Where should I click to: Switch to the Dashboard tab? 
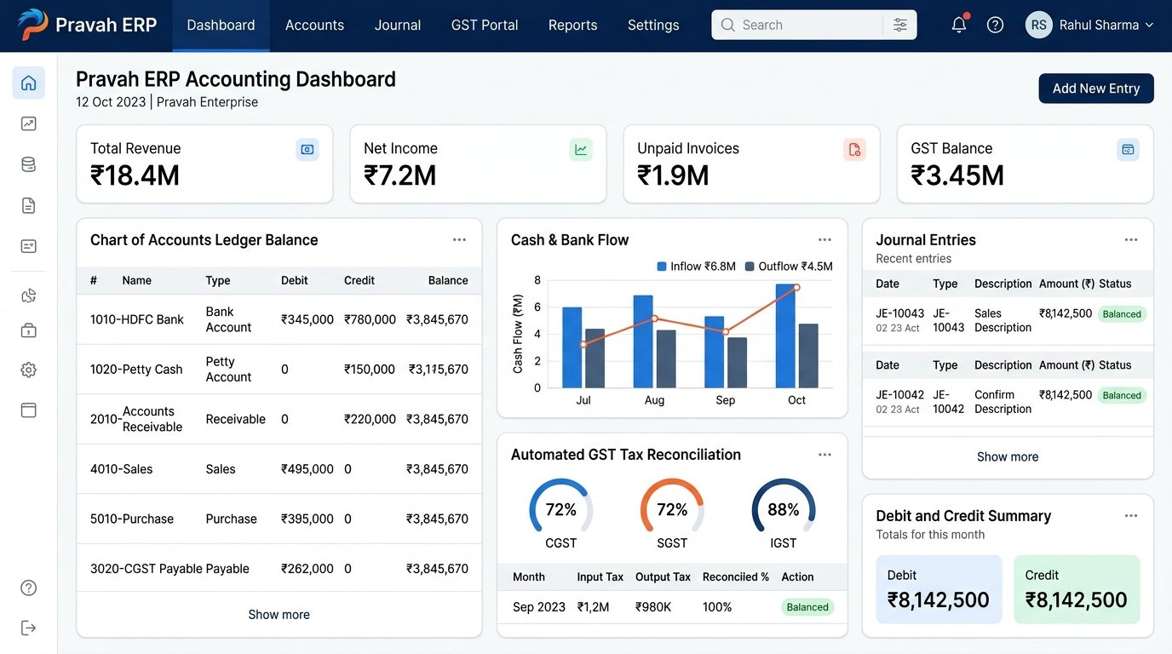coord(221,26)
